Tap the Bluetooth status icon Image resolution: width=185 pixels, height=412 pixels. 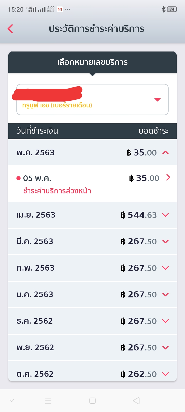pos(163,9)
